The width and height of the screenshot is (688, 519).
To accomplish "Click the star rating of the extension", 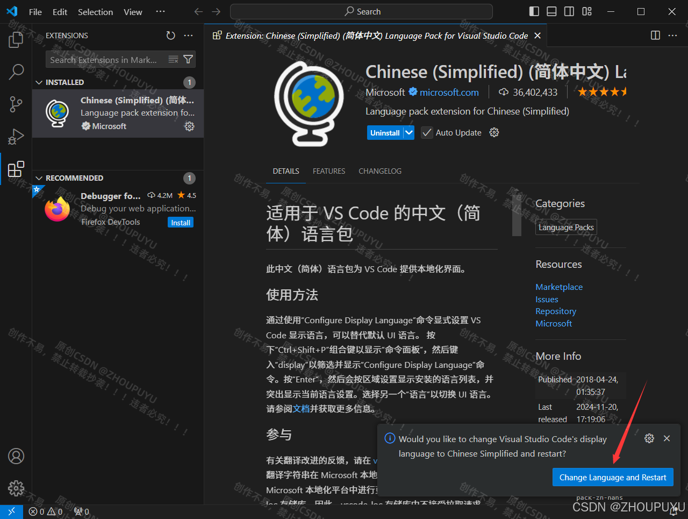I will point(602,92).
